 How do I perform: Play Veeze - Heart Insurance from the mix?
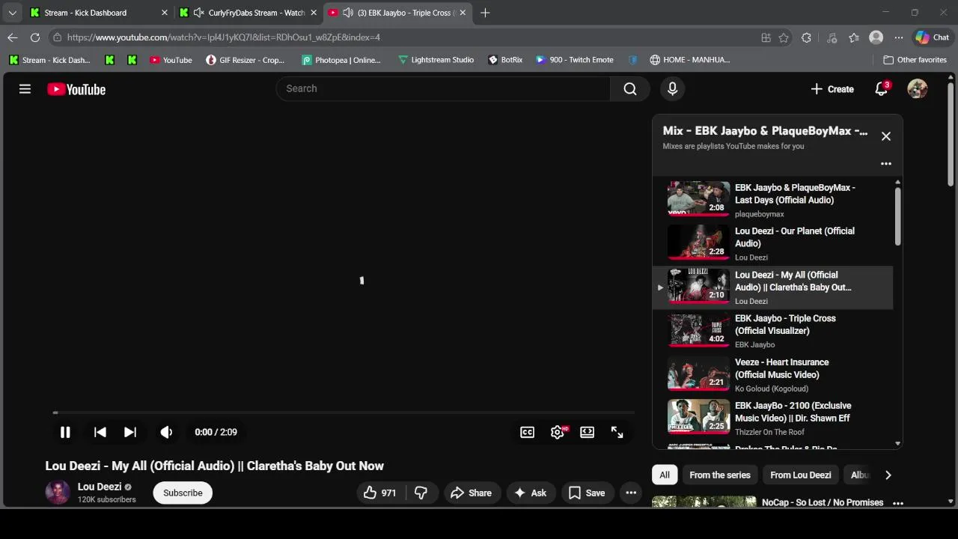click(x=773, y=374)
